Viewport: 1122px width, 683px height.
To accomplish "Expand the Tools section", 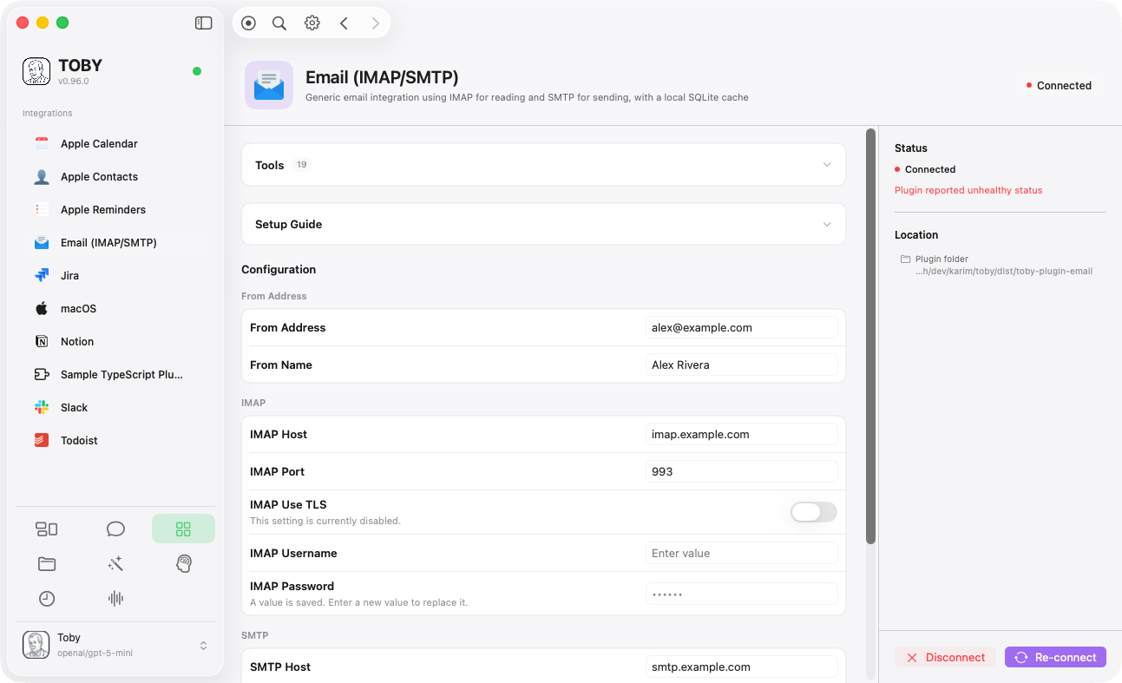I will [543, 165].
